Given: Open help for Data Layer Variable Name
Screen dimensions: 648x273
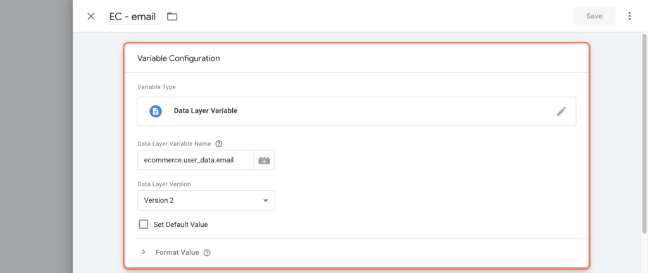Looking at the screenshot, I should click(219, 144).
